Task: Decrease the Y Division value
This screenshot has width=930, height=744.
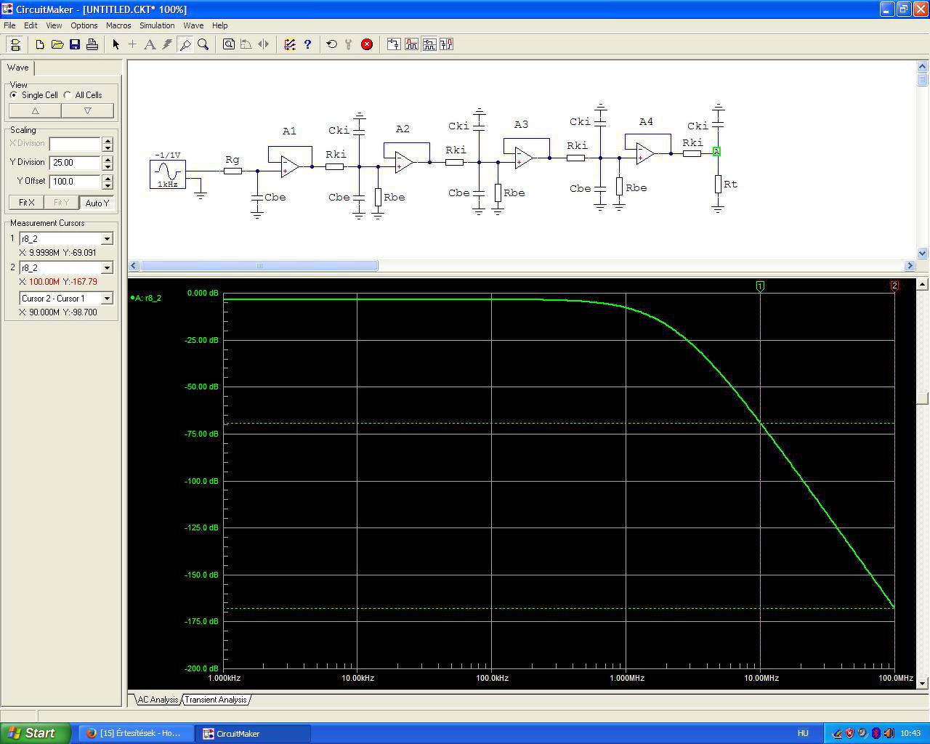Action: click(108, 166)
